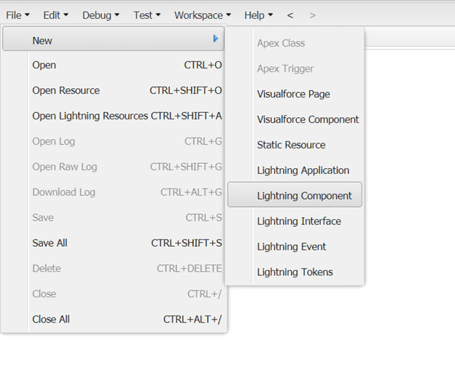Create a new Visualforce Component
Image resolution: width=455 pixels, height=367 pixels.
tap(295, 119)
